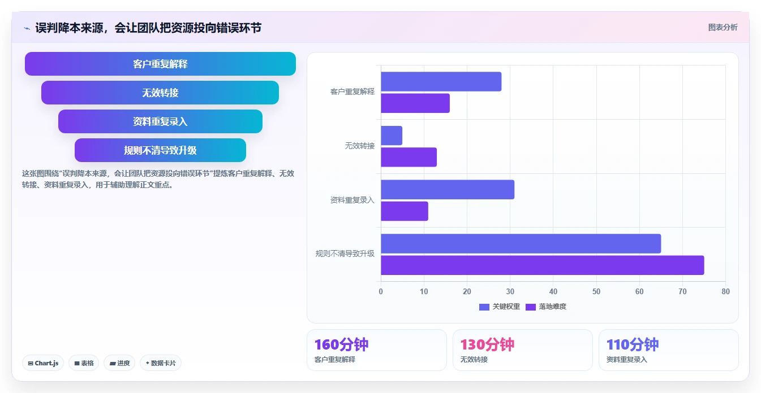Screen dimensions: 761x393
Task: Click the 落地难度 bar for 无效转接
Action: pos(409,157)
